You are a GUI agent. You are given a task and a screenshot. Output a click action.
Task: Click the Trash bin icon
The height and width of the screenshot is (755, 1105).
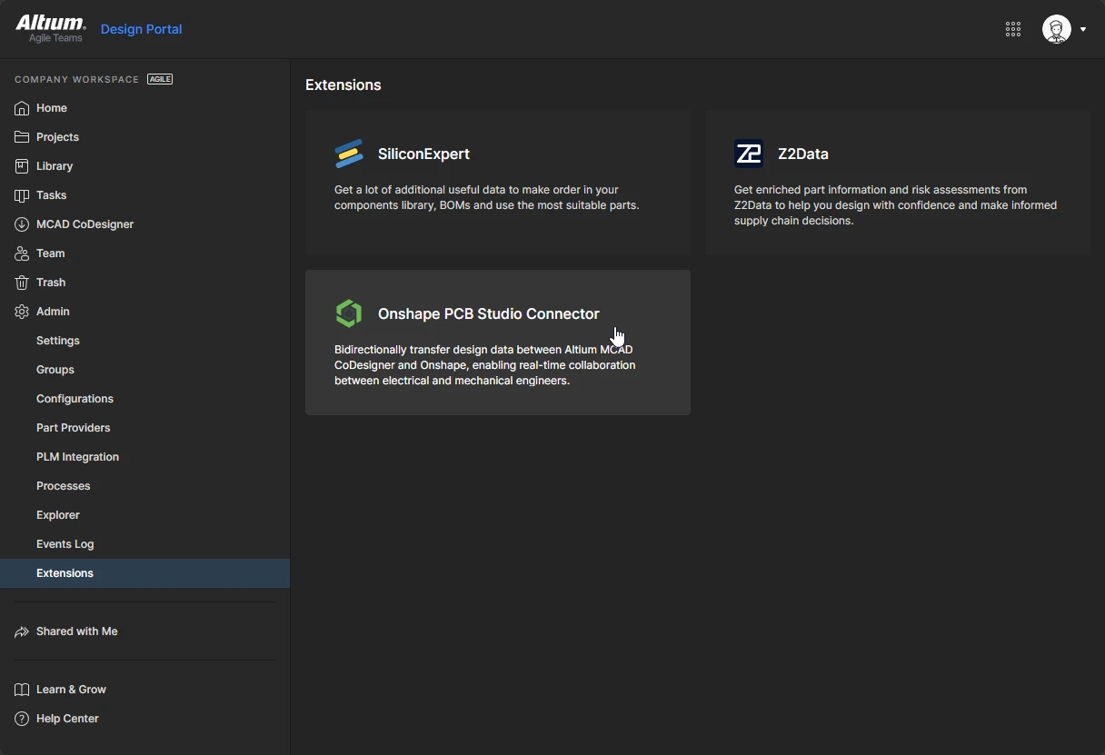[x=22, y=283]
